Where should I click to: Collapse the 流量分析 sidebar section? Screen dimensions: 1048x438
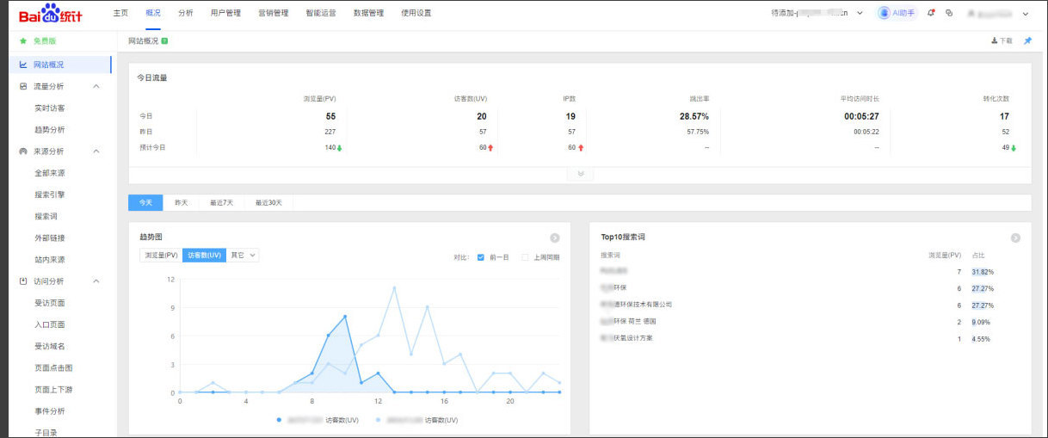click(x=96, y=86)
